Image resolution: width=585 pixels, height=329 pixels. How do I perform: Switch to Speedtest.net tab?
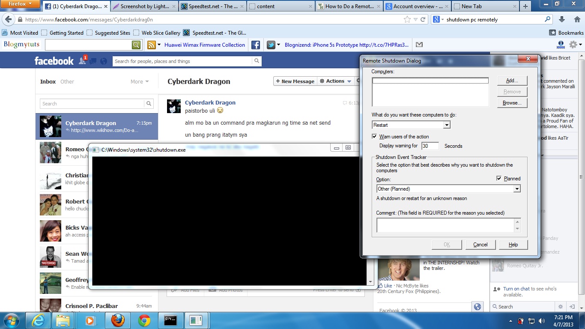(212, 6)
